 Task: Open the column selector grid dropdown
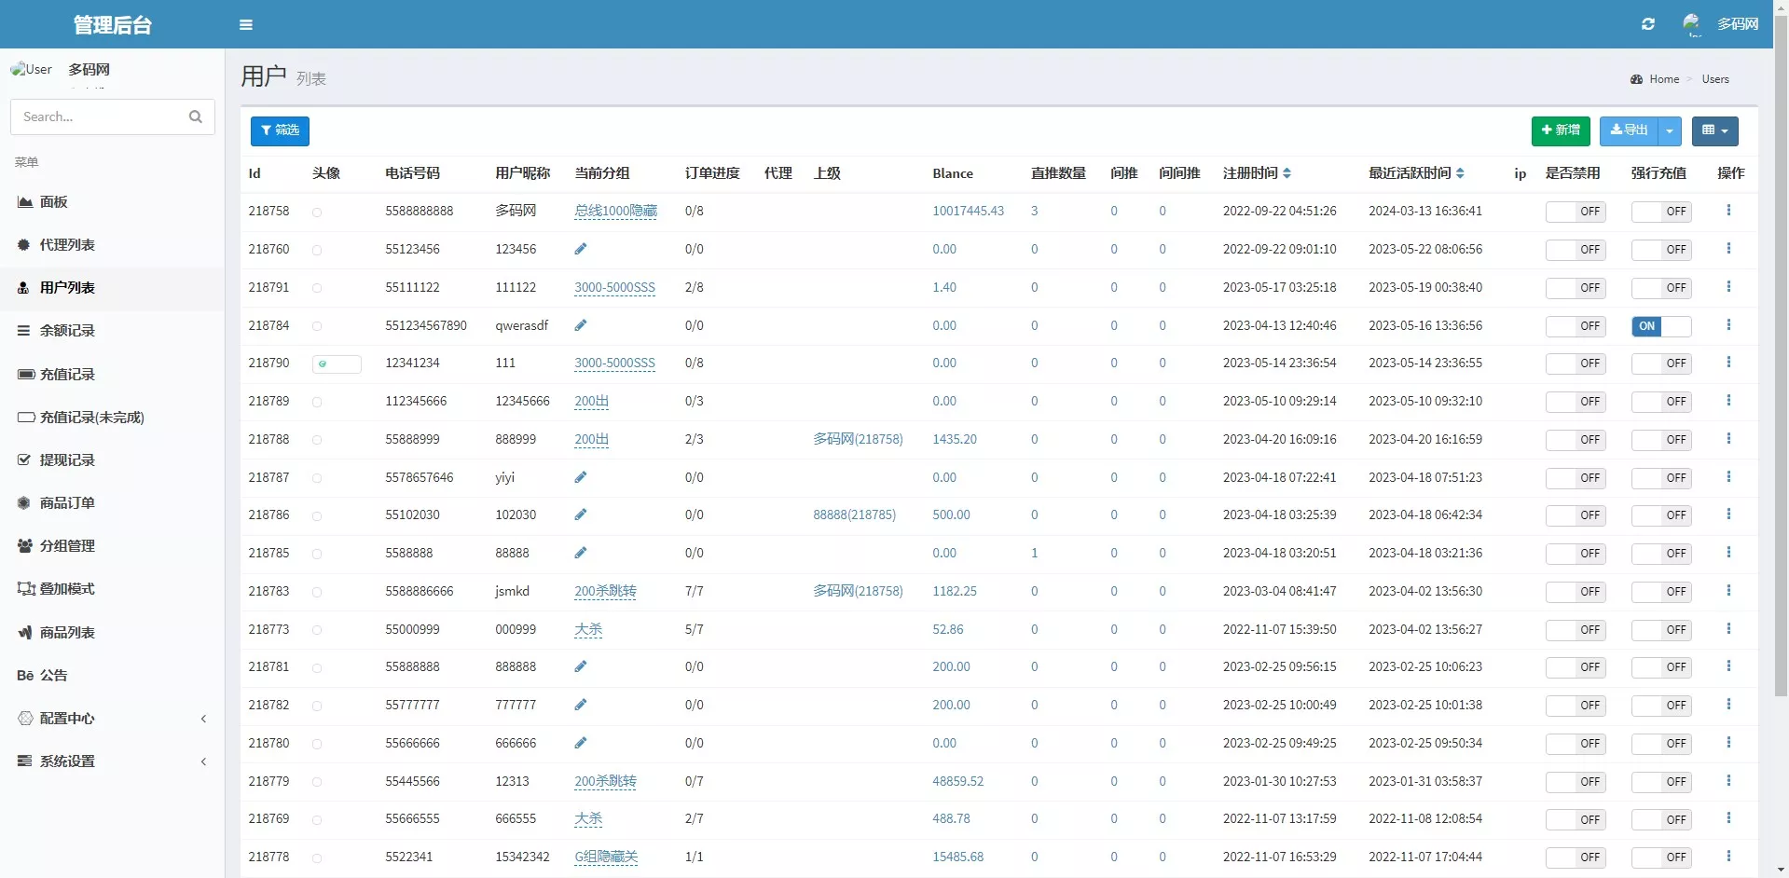tap(1714, 130)
